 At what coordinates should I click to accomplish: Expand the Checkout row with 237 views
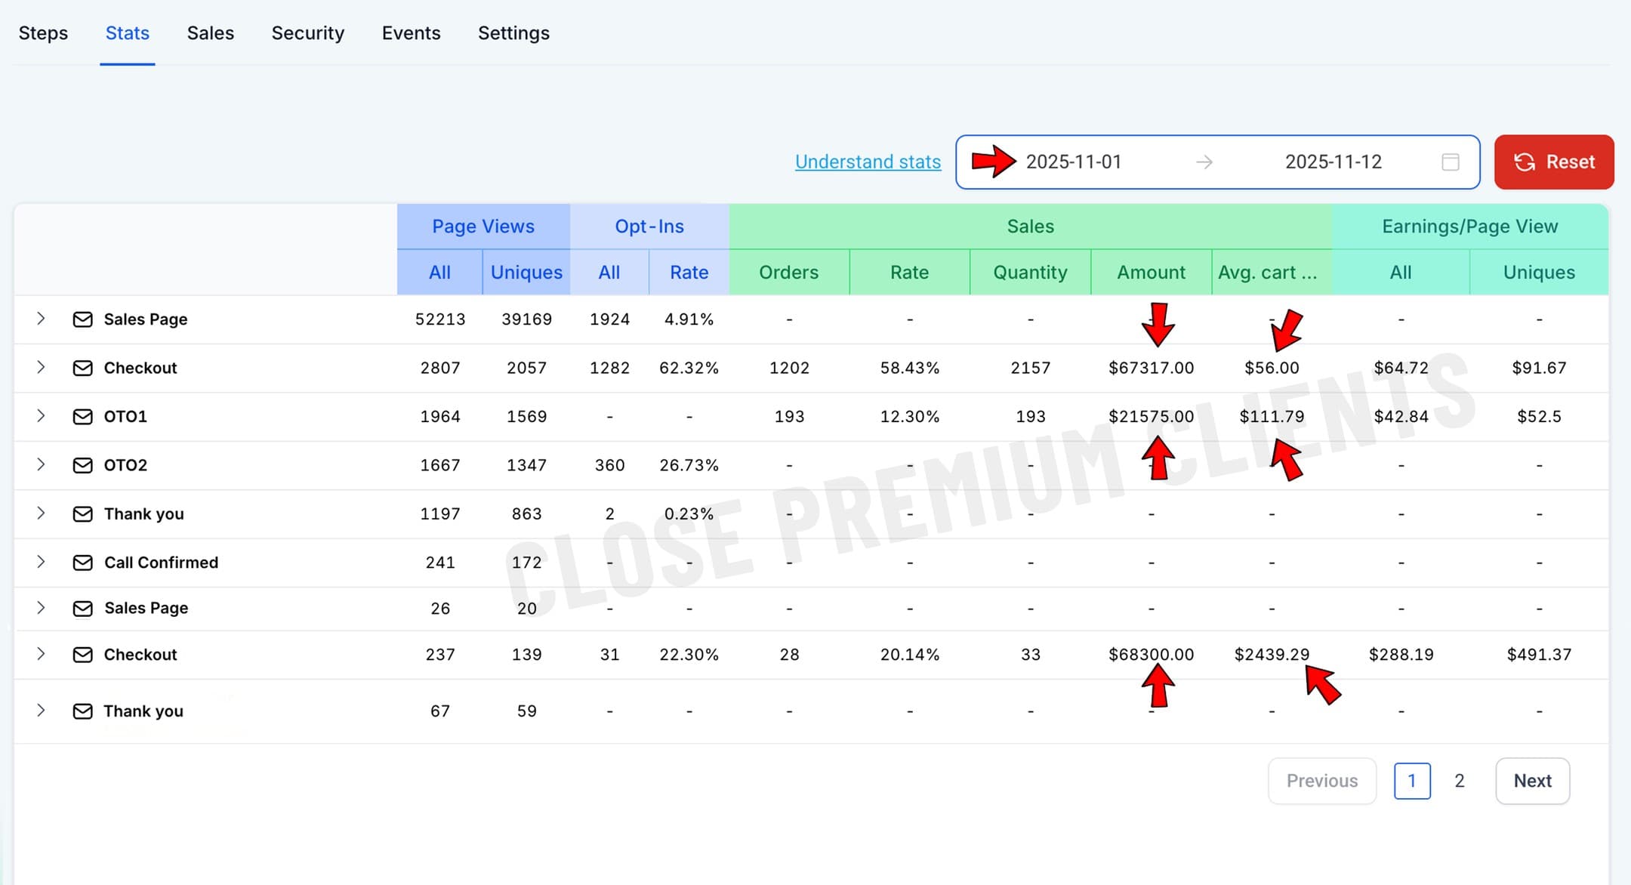point(41,653)
